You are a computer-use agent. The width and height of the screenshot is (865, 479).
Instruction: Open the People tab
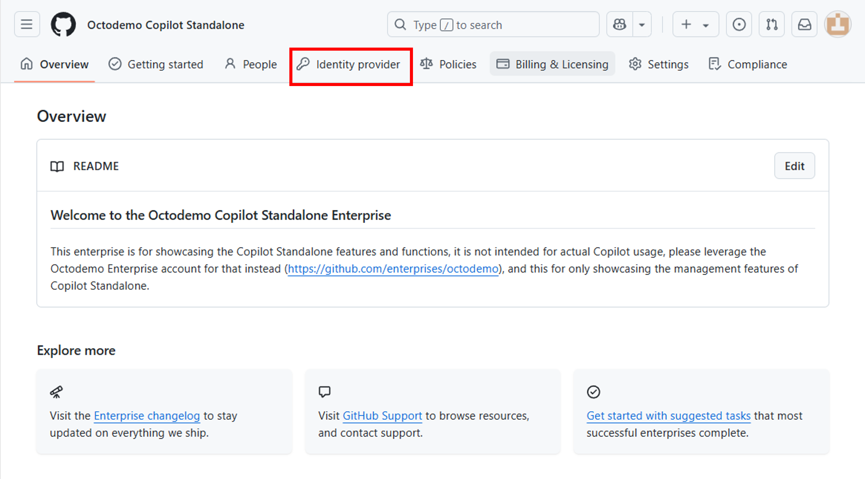click(x=251, y=64)
